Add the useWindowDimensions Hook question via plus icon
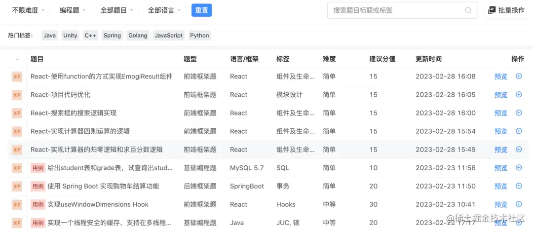Image resolution: width=533 pixels, height=231 pixels. [519, 204]
